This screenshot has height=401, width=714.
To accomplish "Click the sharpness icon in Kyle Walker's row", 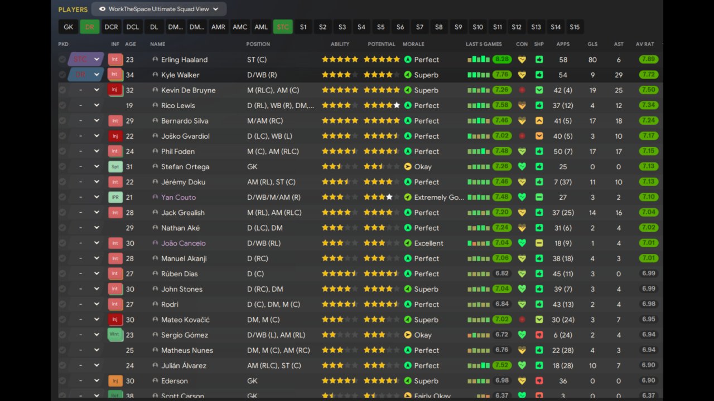I will point(539,75).
